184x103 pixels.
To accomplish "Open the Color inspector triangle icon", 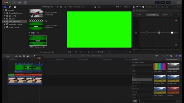I will 137,7.
